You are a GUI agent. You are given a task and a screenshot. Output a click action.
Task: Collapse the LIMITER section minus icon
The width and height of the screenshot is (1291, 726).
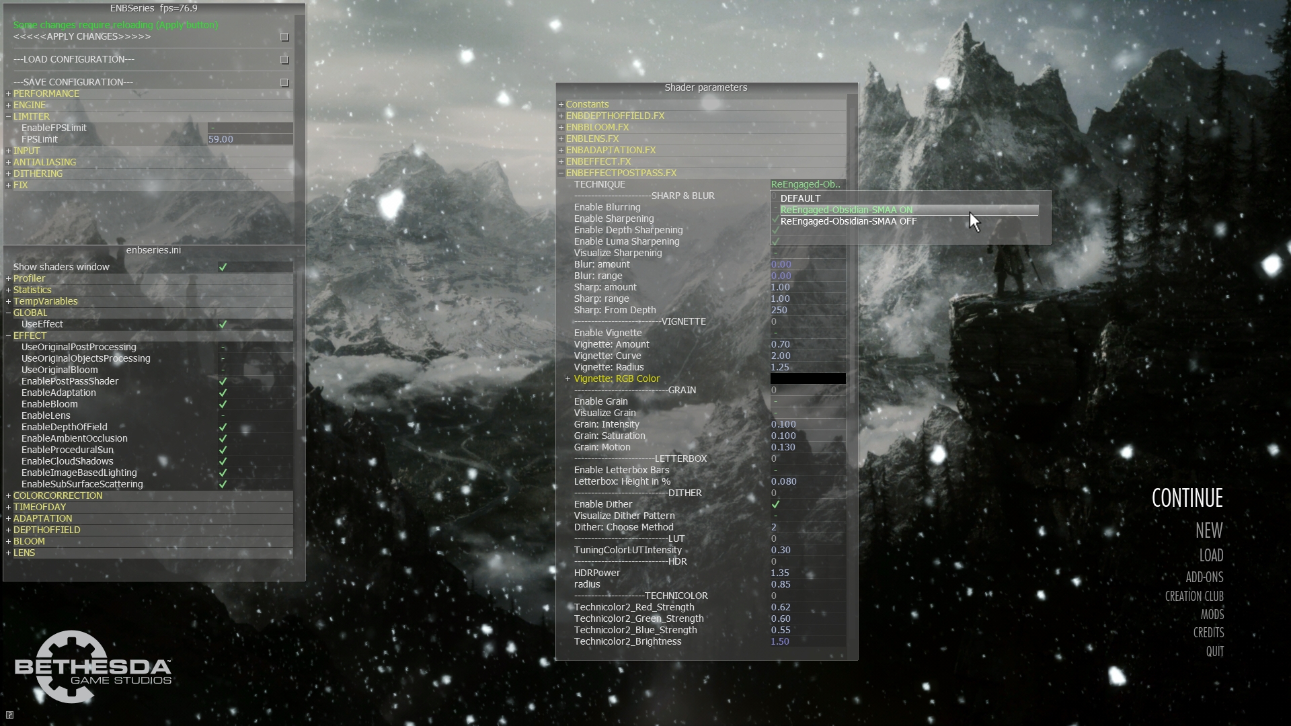(8, 117)
